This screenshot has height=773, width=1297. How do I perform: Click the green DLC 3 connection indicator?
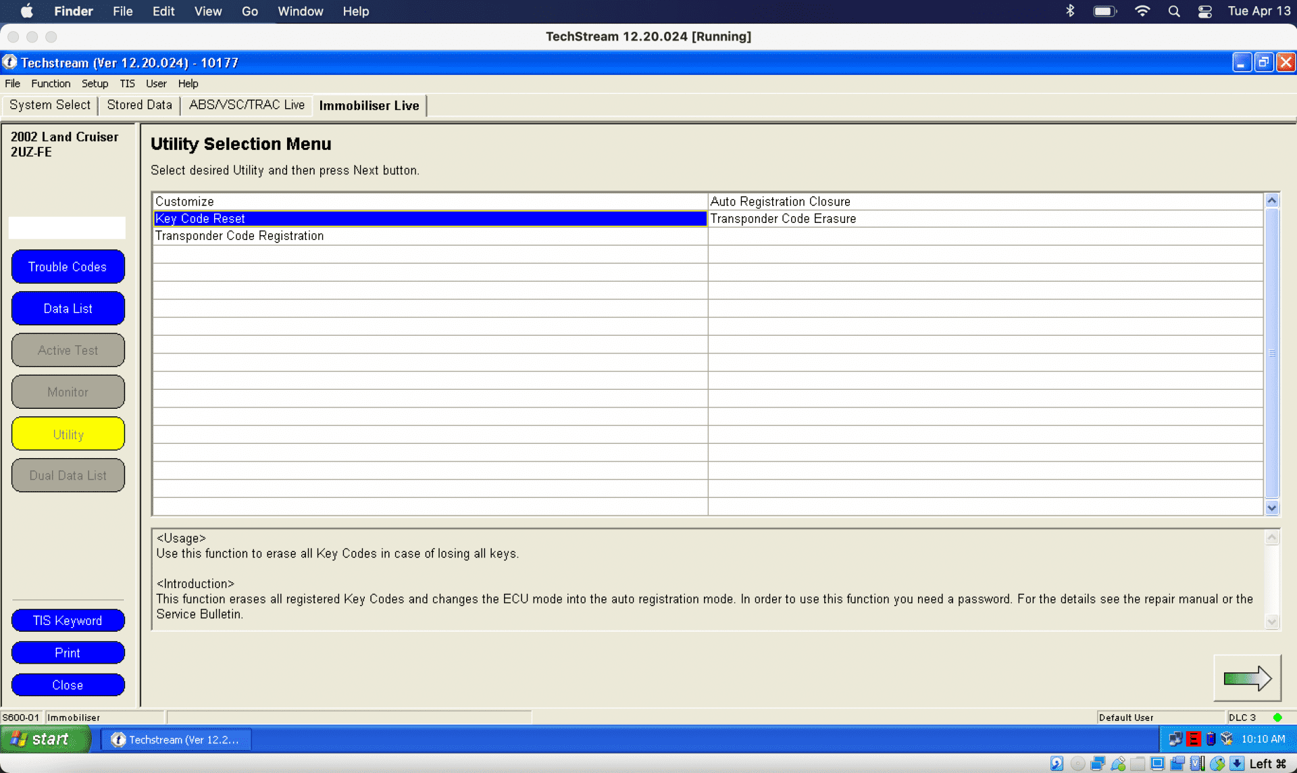1277,718
